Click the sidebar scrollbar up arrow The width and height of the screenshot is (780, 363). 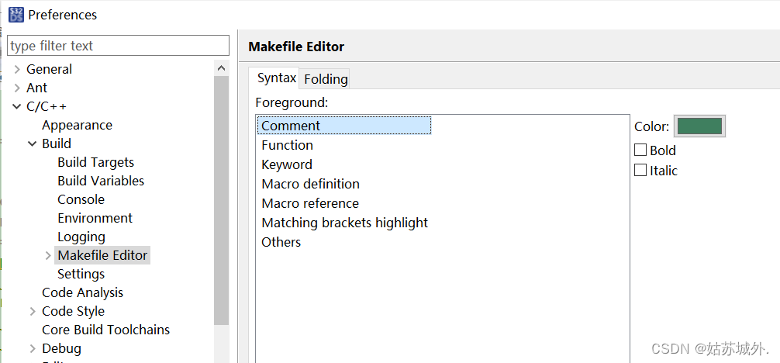pos(222,68)
